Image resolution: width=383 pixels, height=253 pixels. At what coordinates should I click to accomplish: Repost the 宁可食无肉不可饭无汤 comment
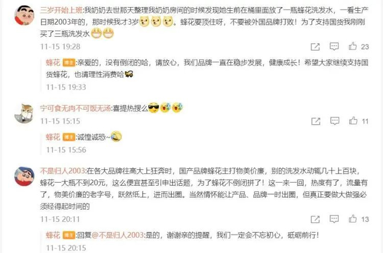pos(316,121)
